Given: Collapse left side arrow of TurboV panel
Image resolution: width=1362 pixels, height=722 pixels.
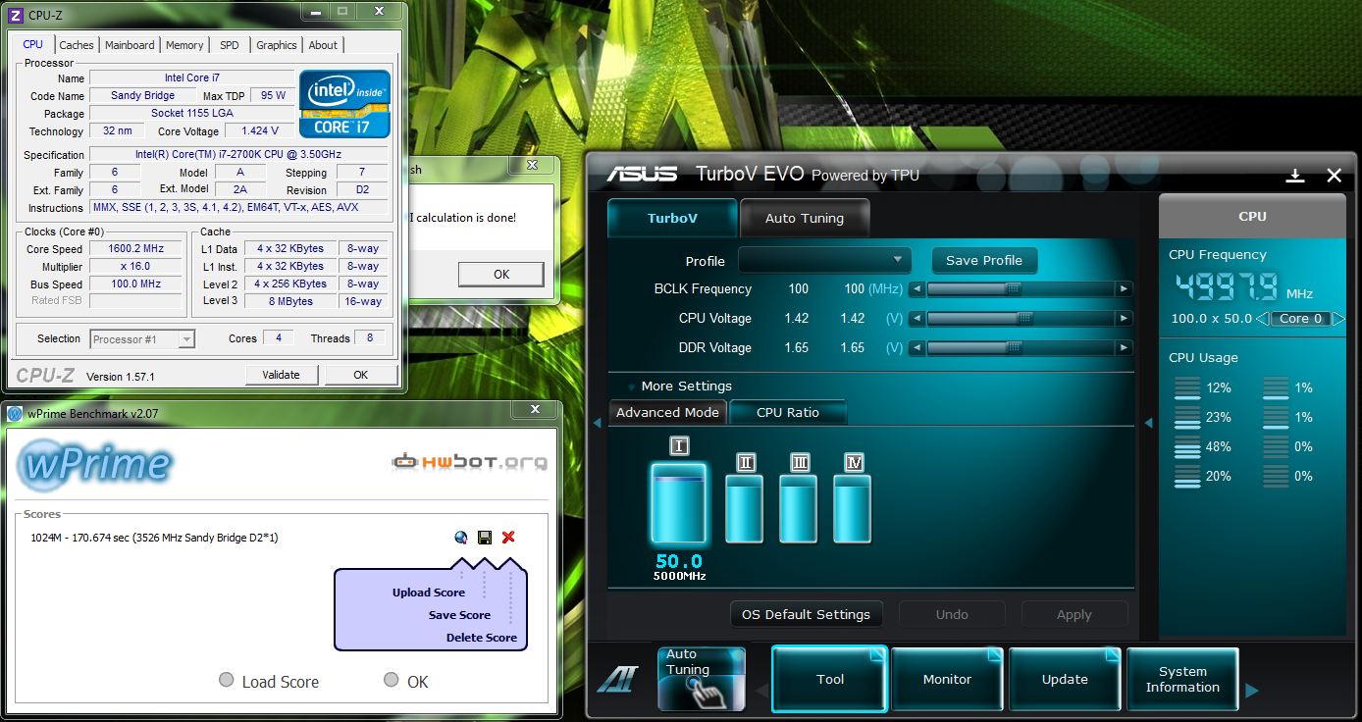Looking at the screenshot, I should [x=597, y=423].
